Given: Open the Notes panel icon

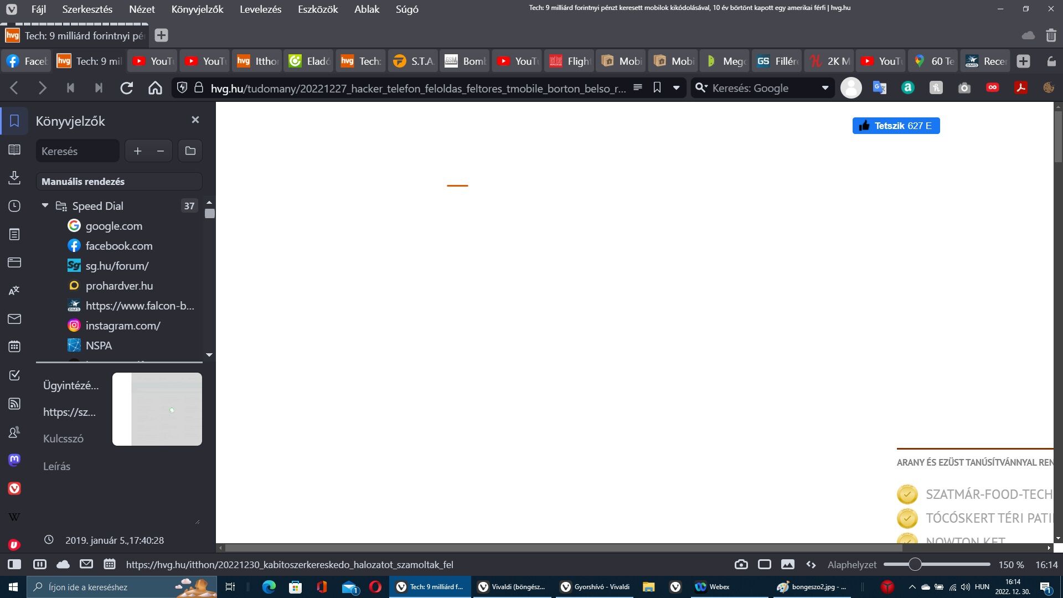Looking at the screenshot, I should (x=14, y=234).
